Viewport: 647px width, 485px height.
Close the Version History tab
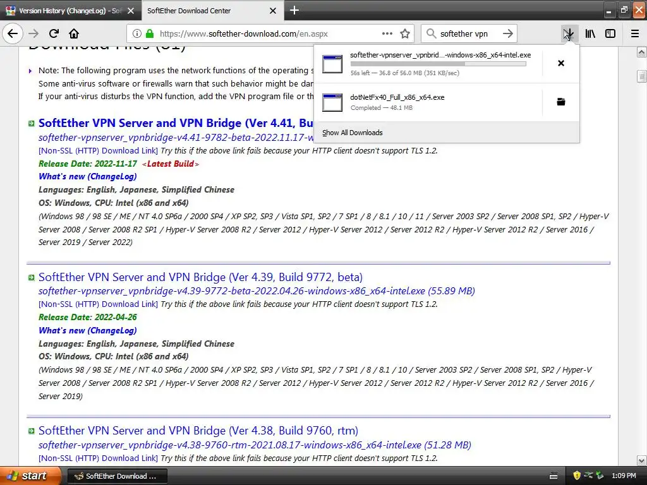pos(131,11)
